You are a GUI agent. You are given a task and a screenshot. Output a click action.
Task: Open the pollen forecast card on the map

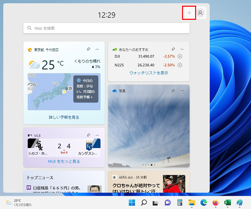coord(86,89)
